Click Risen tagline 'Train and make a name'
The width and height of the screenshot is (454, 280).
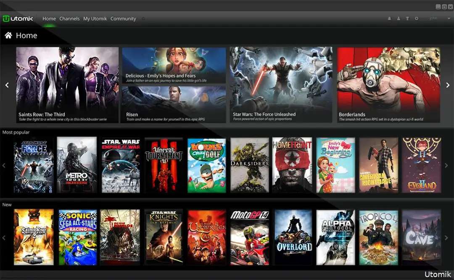(165, 119)
